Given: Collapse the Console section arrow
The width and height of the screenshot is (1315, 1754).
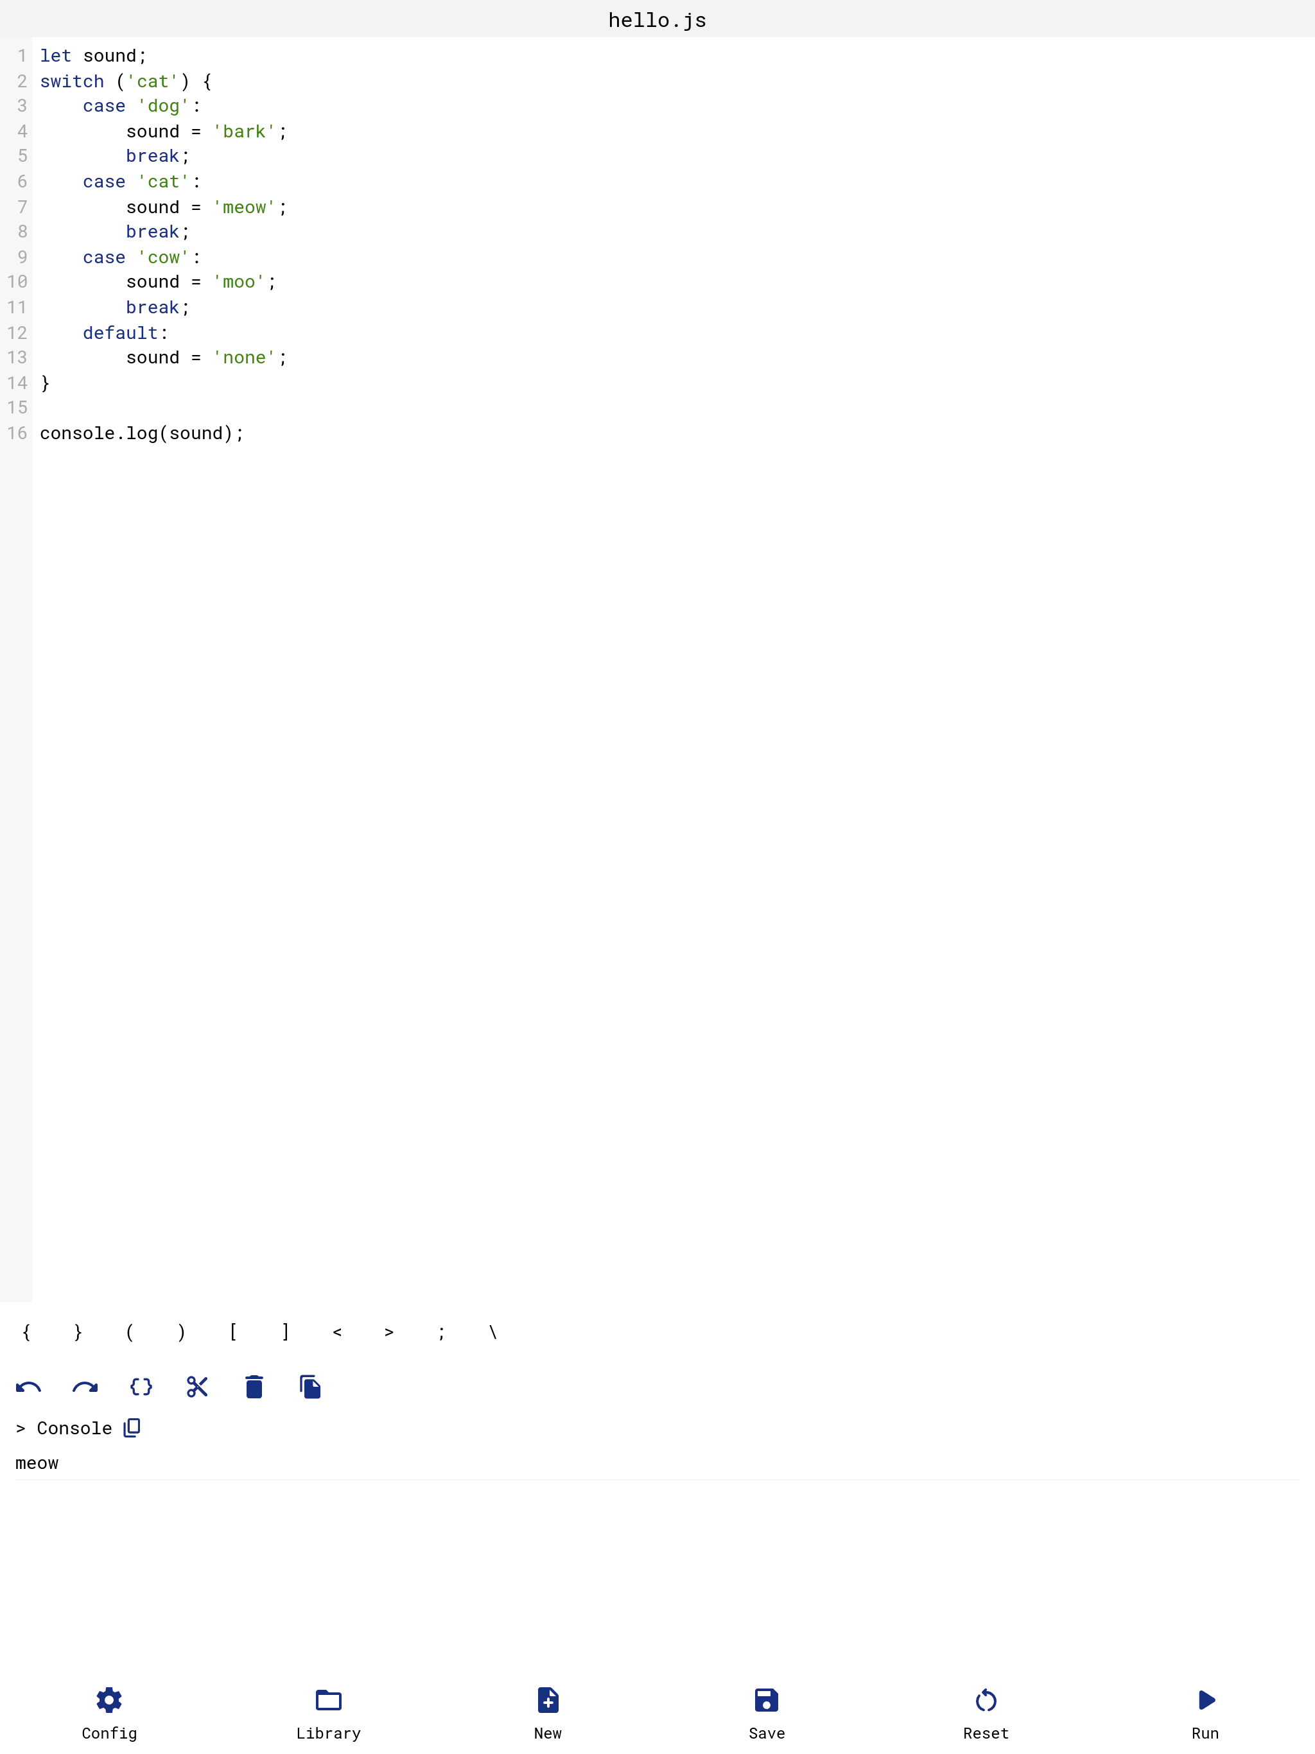Looking at the screenshot, I should (21, 1428).
